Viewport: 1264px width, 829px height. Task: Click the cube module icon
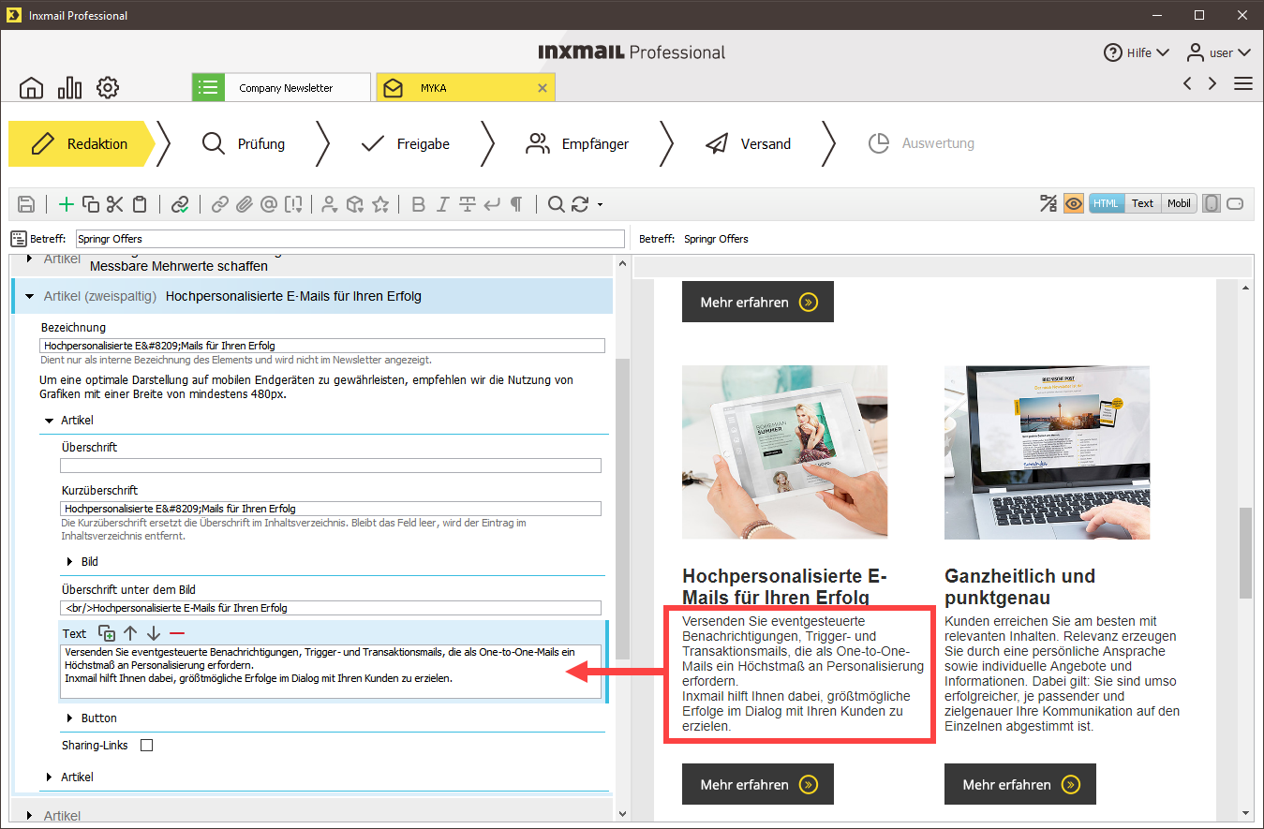coord(354,204)
